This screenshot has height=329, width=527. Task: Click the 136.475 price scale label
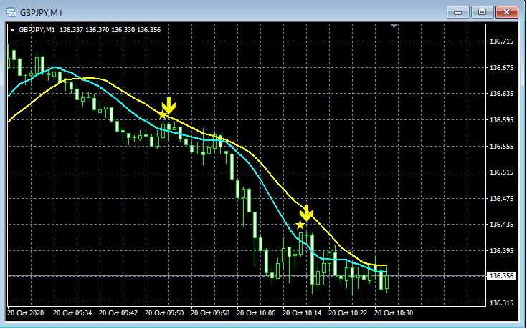tap(501, 199)
